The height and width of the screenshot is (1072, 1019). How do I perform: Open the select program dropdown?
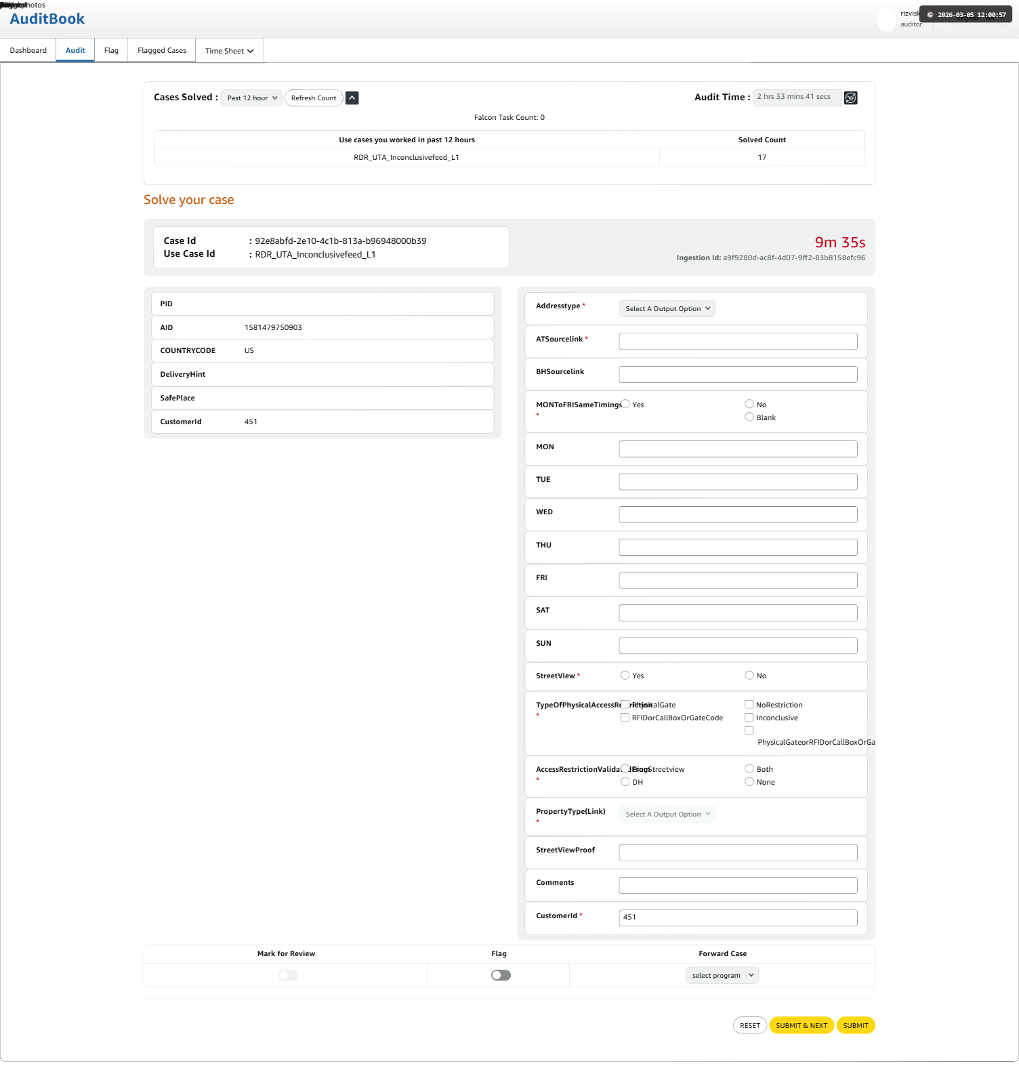click(722, 976)
